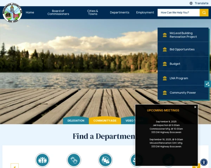Viewport: 211px width, 168px height.
Task: Open the Community Power link
Action: coord(183,92)
